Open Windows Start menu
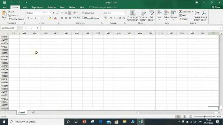This screenshot has width=223, height=125. click(x=4, y=122)
